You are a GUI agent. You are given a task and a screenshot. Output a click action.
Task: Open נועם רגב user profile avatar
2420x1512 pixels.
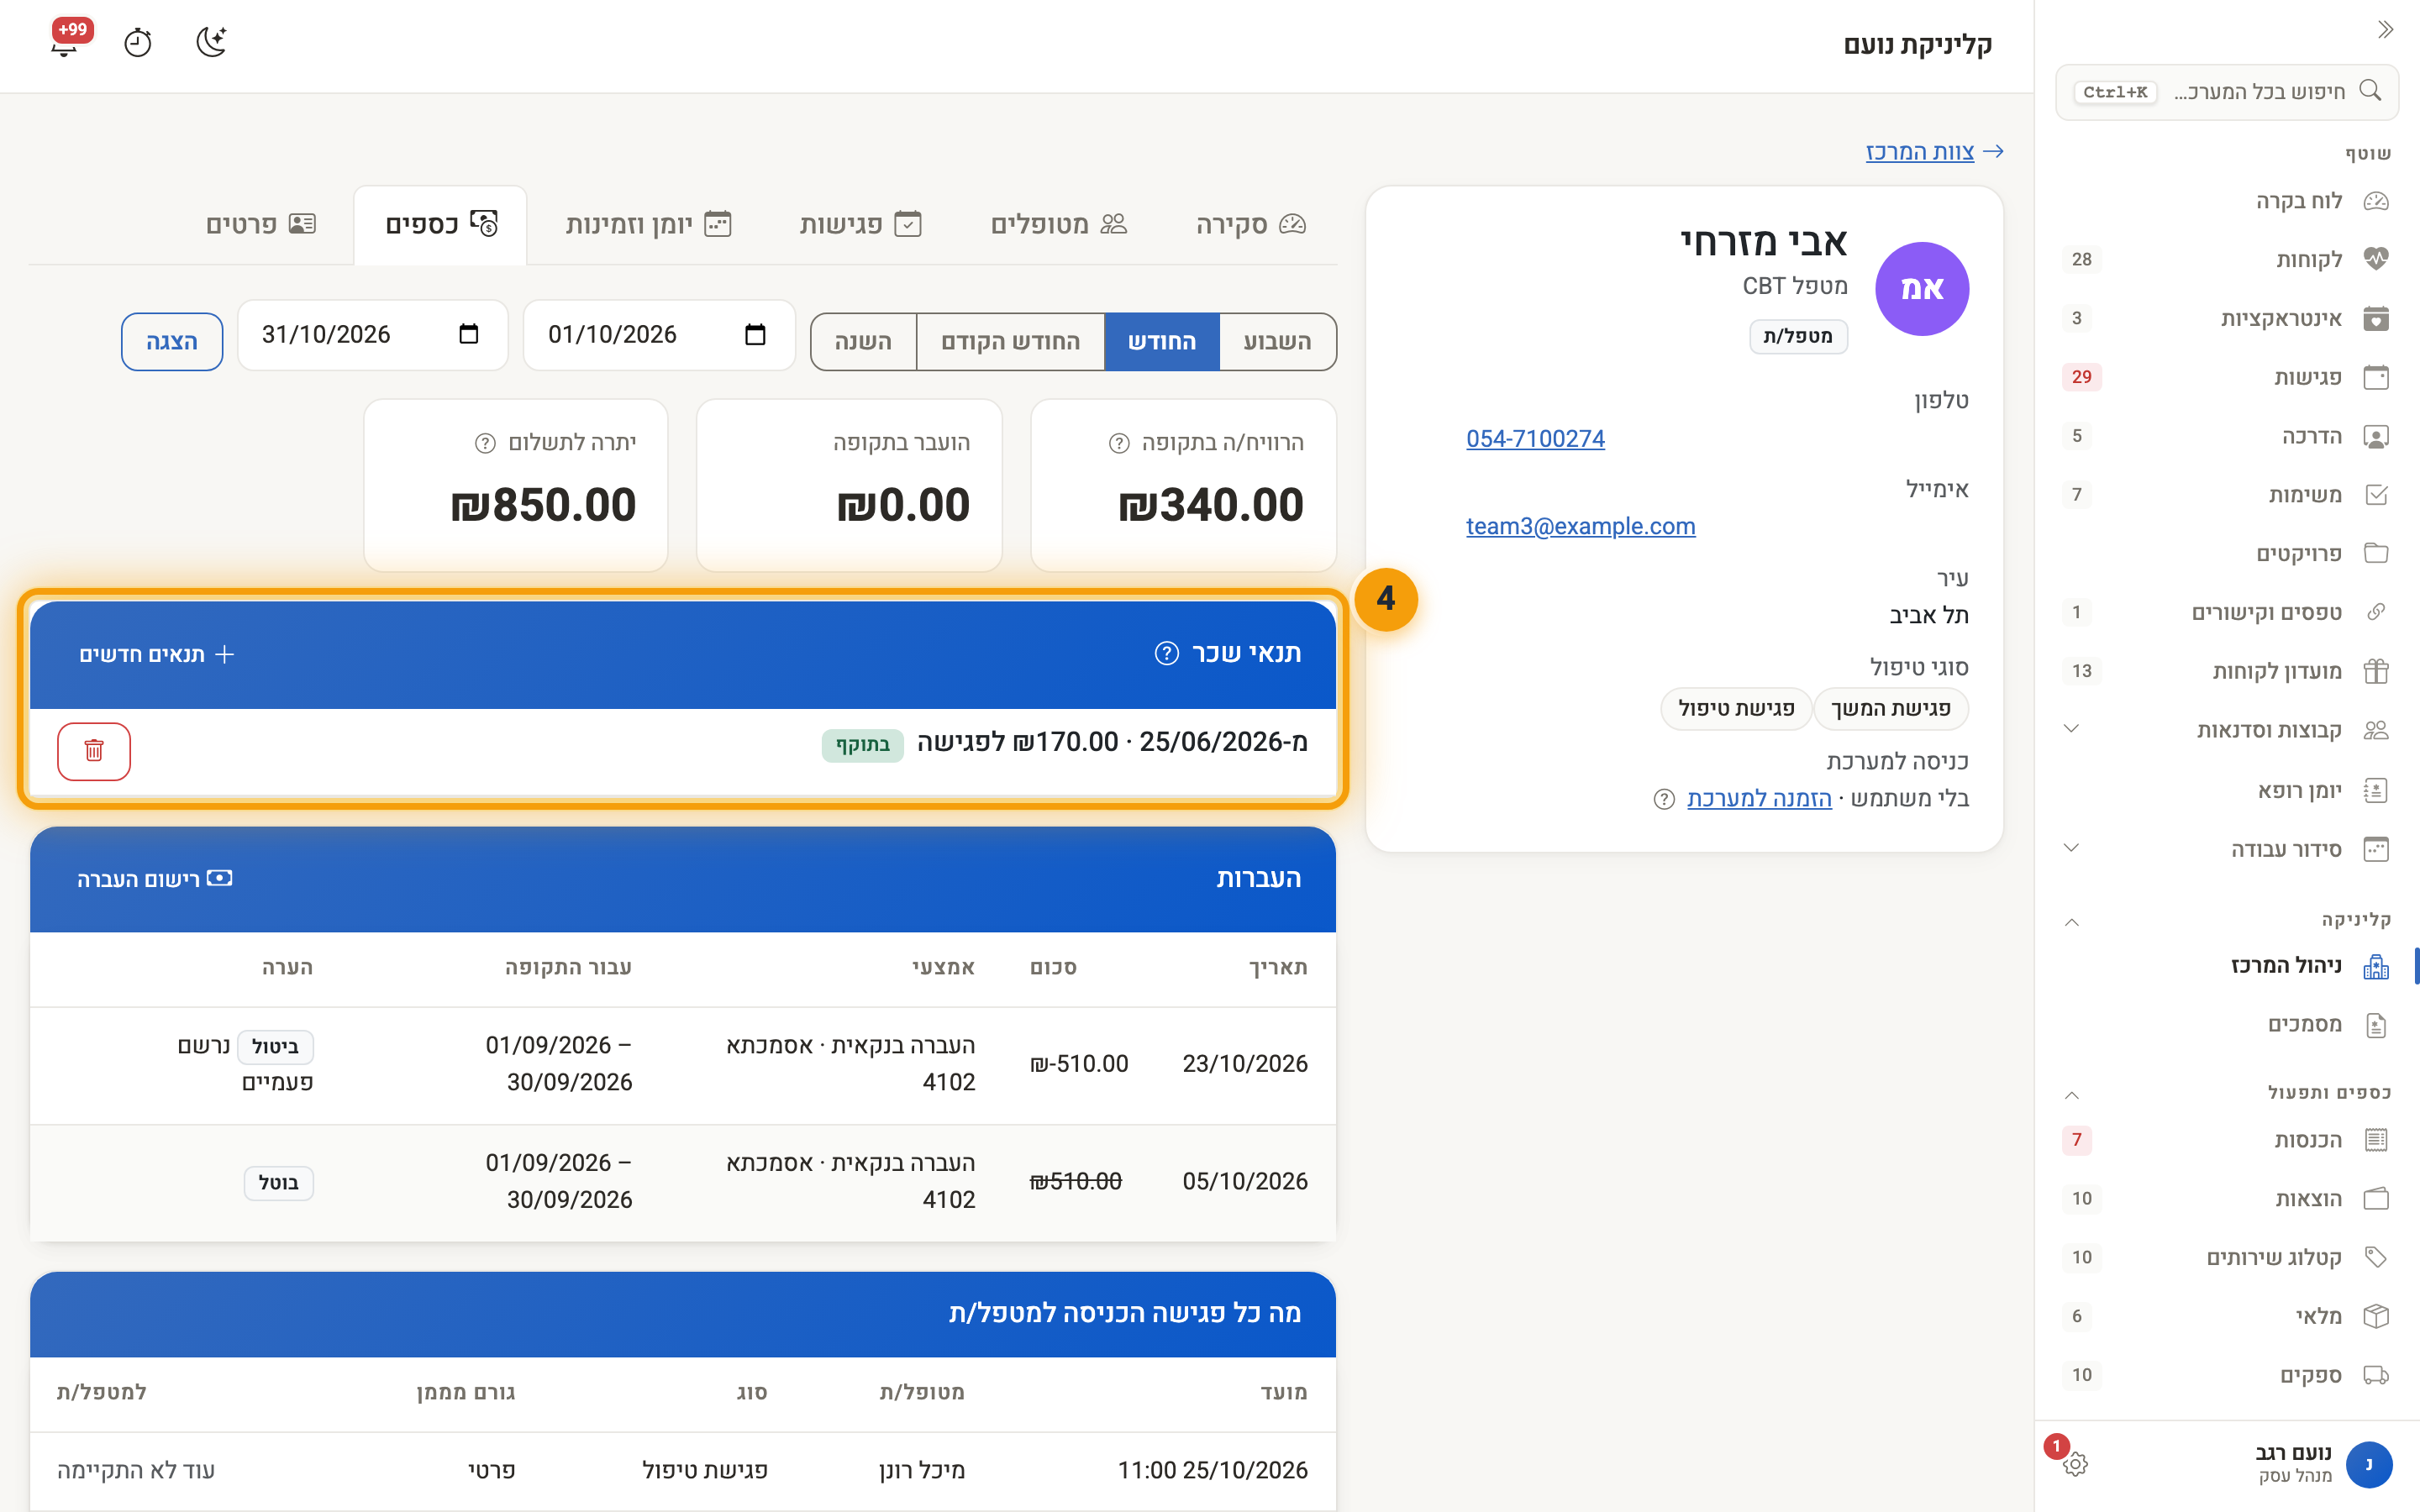click(2368, 1464)
